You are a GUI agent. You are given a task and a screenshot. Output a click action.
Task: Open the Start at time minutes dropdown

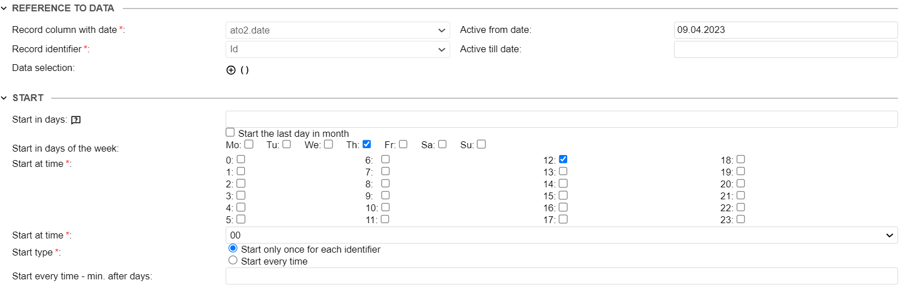pyautogui.click(x=562, y=235)
